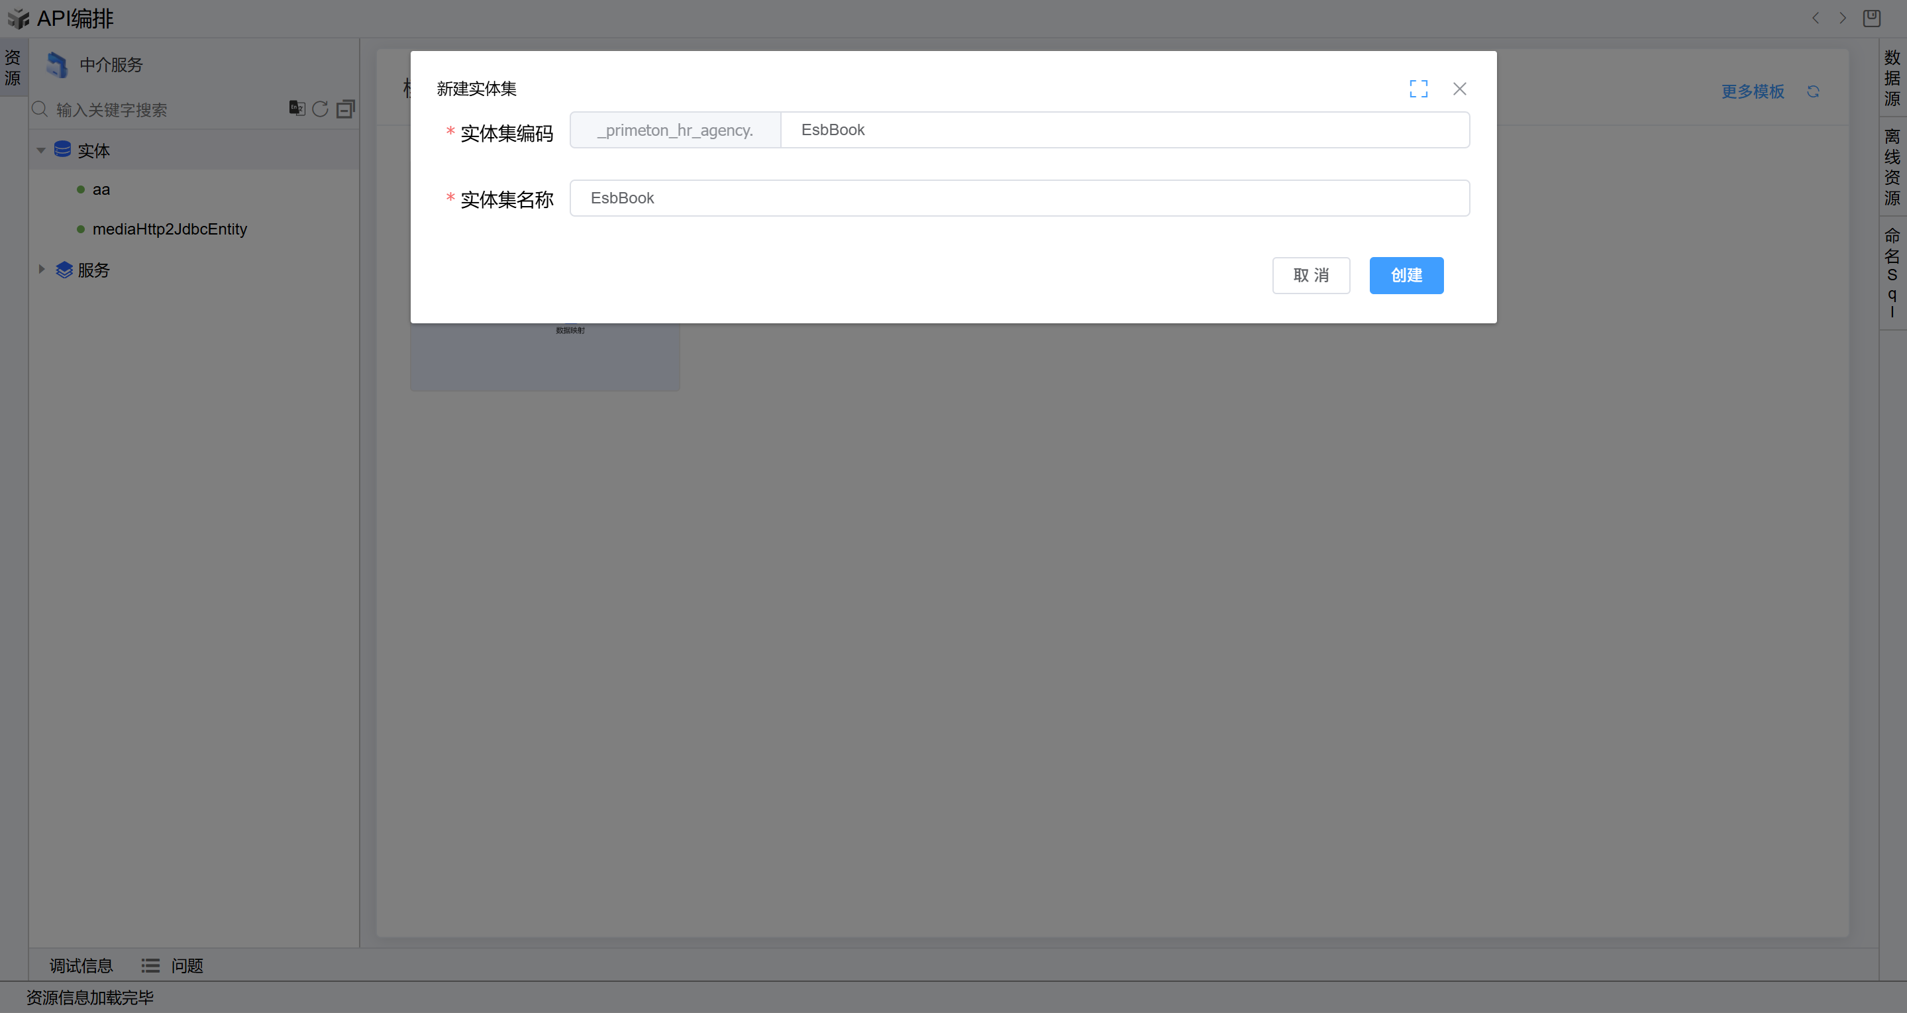
Task: Open the 调试信息 tab
Action: [x=81, y=965]
